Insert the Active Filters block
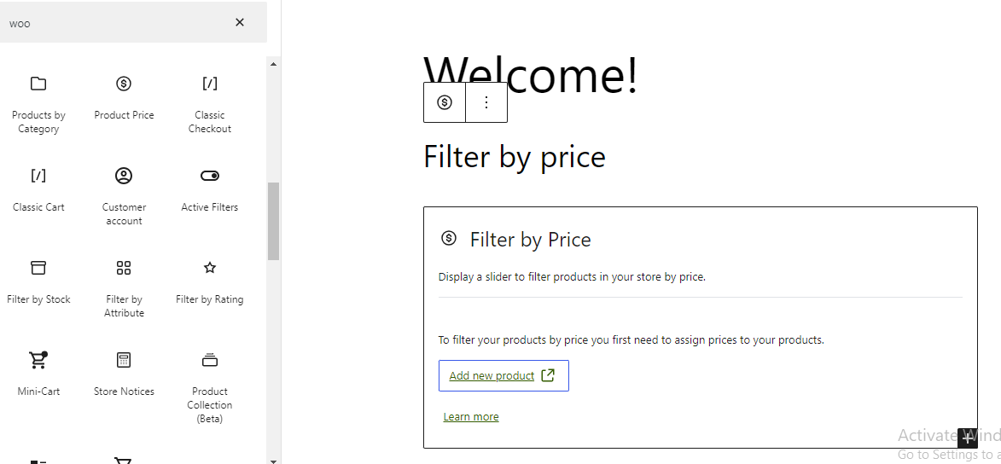The width and height of the screenshot is (1001, 464). pyautogui.click(x=209, y=189)
